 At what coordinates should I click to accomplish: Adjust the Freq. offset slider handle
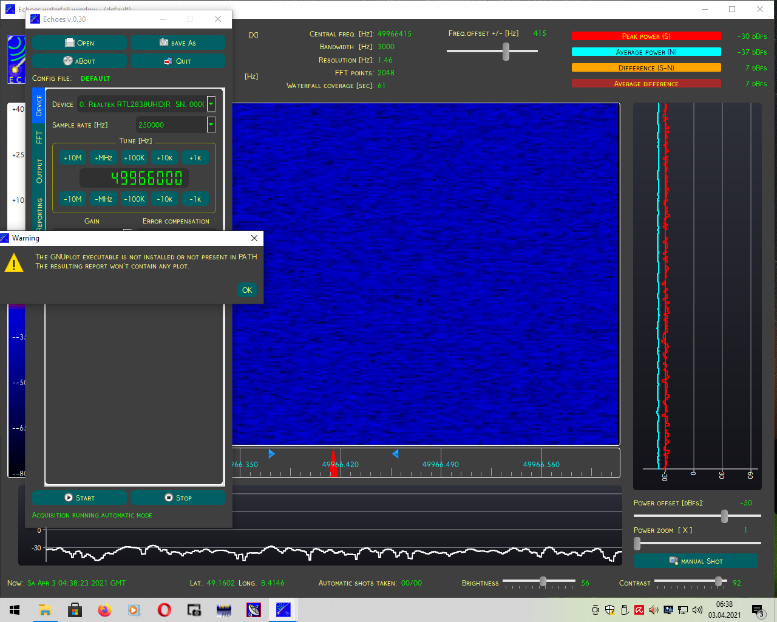click(506, 51)
